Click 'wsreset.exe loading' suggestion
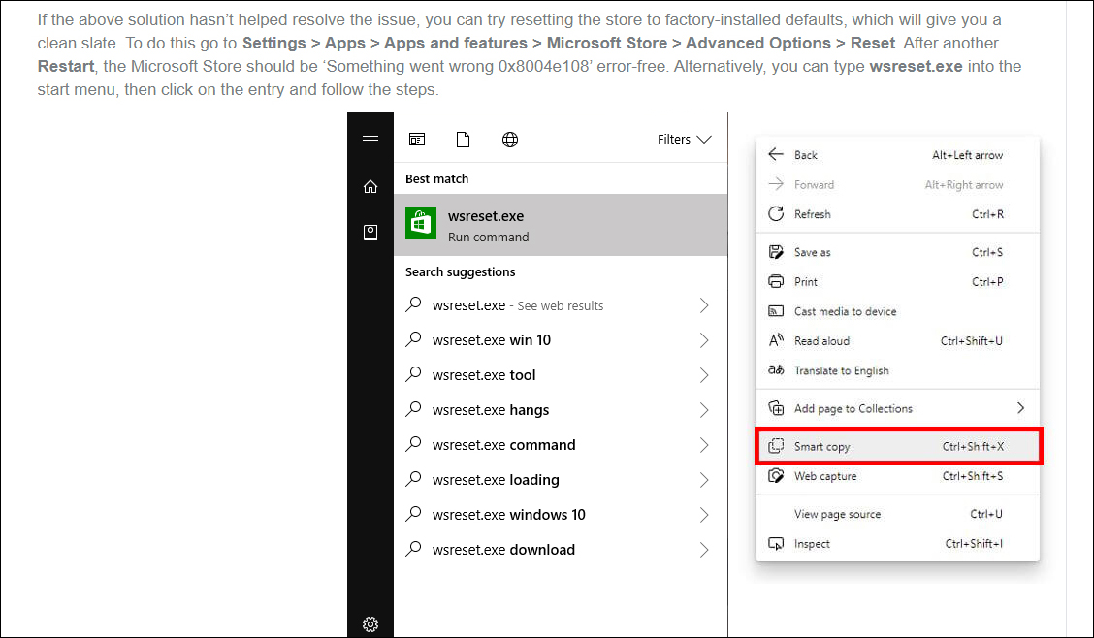 click(x=561, y=480)
